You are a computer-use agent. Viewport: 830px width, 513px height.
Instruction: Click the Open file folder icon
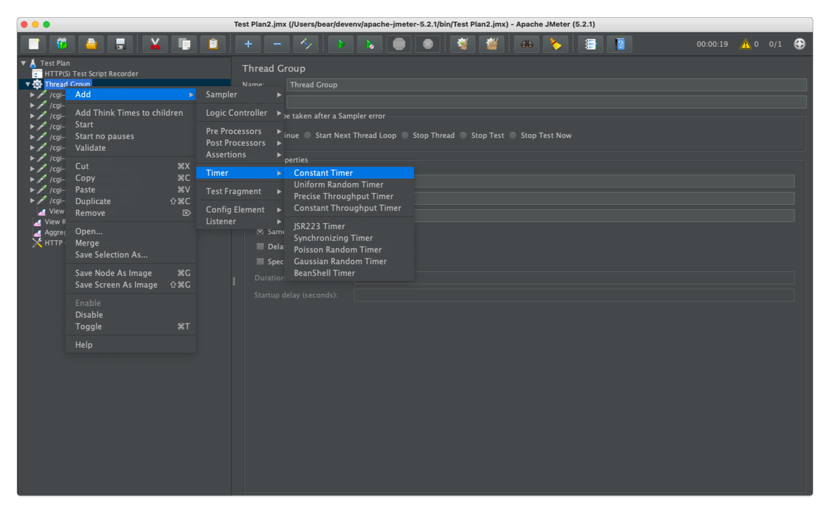click(91, 44)
